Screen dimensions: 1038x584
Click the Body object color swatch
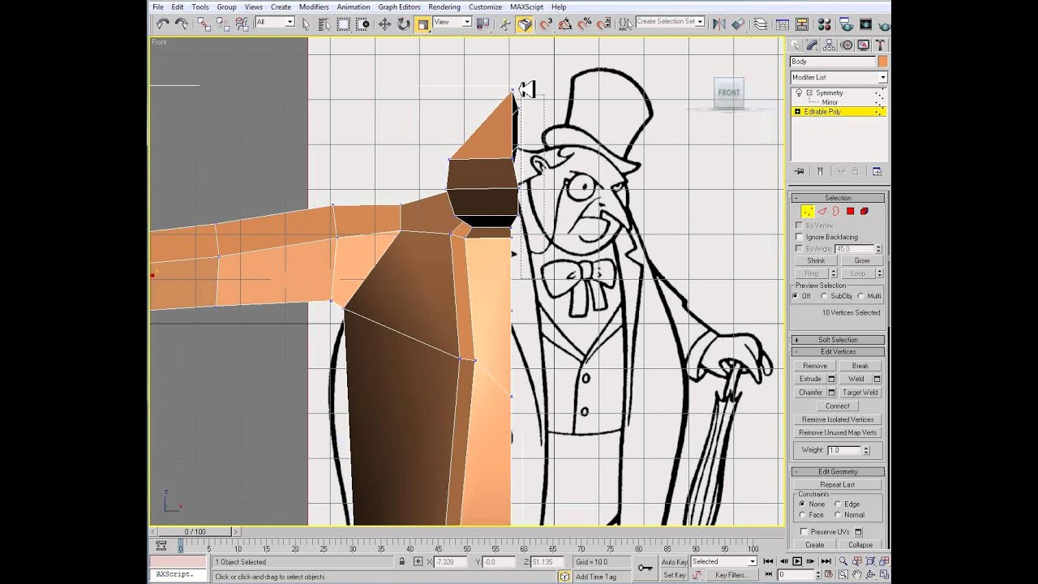pyautogui.click(x=882, y=62)
